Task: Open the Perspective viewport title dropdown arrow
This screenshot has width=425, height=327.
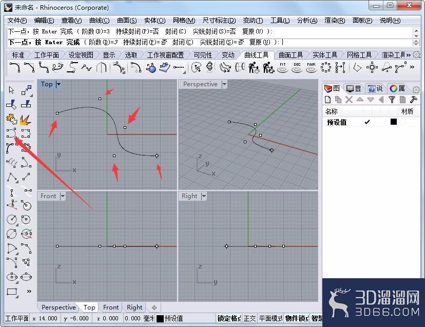Action: tap(224, 84)
